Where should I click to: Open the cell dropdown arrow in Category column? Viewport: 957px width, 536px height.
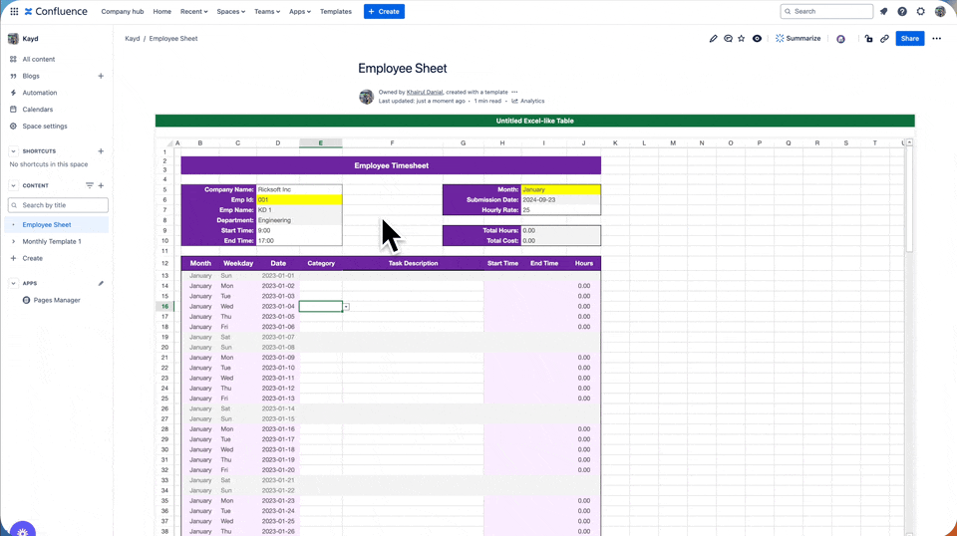[x=346, y=307]
